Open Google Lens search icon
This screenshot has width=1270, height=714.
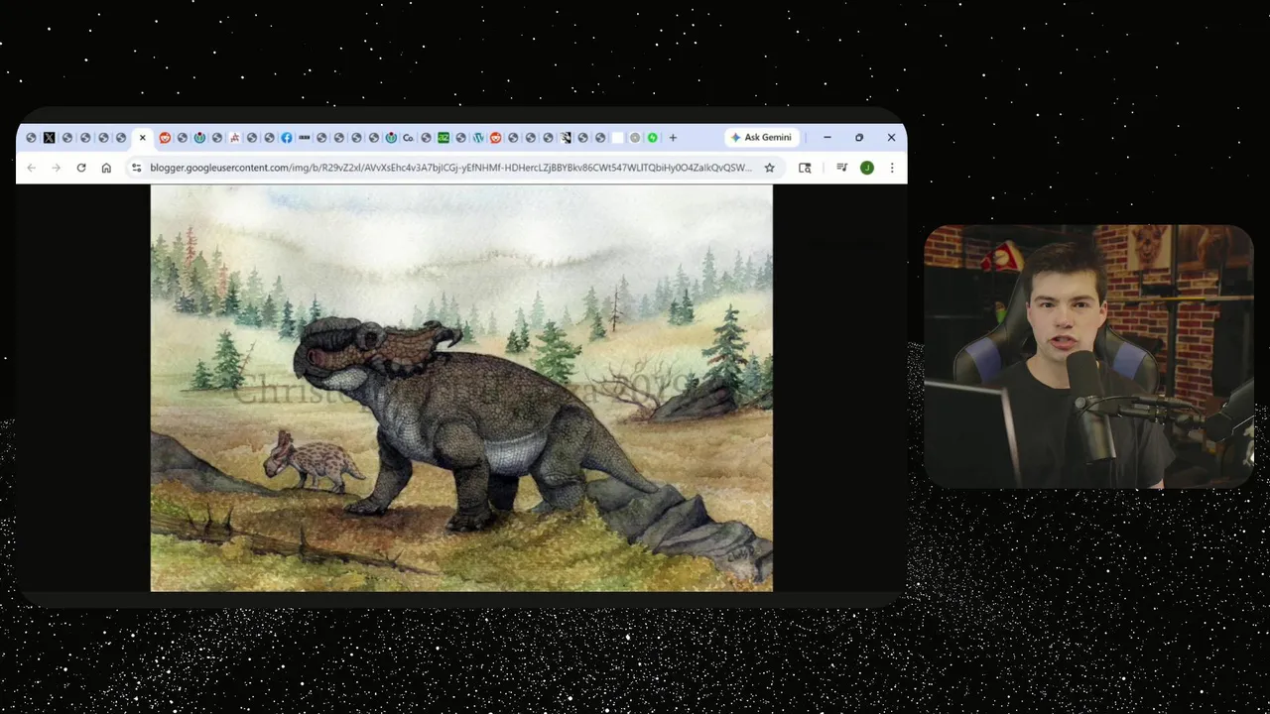(x=805, y=168)
